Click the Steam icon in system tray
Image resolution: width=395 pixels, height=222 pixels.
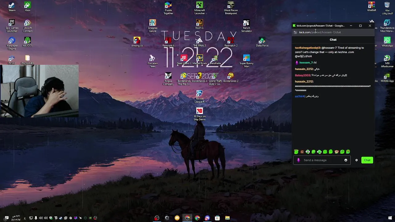click(x=60, y=218)
